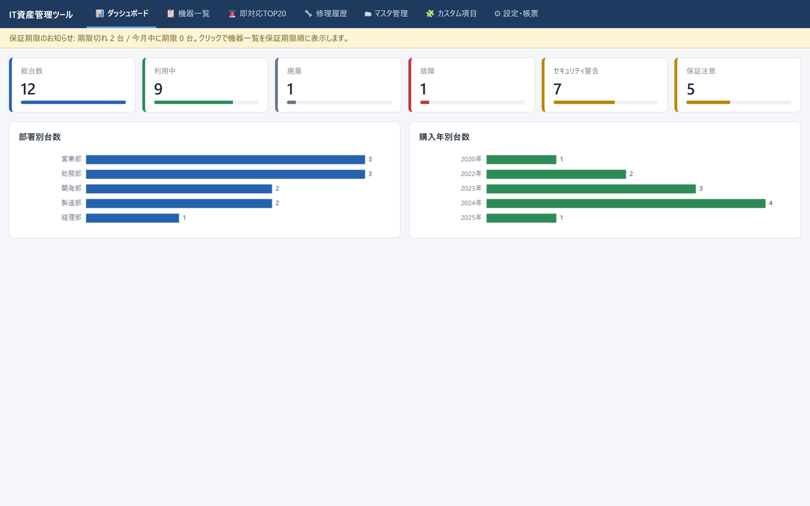Click the 保証注意 progress bar

(x=739, y=102)
